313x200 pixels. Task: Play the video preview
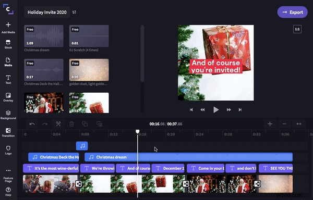pos(216,109)
